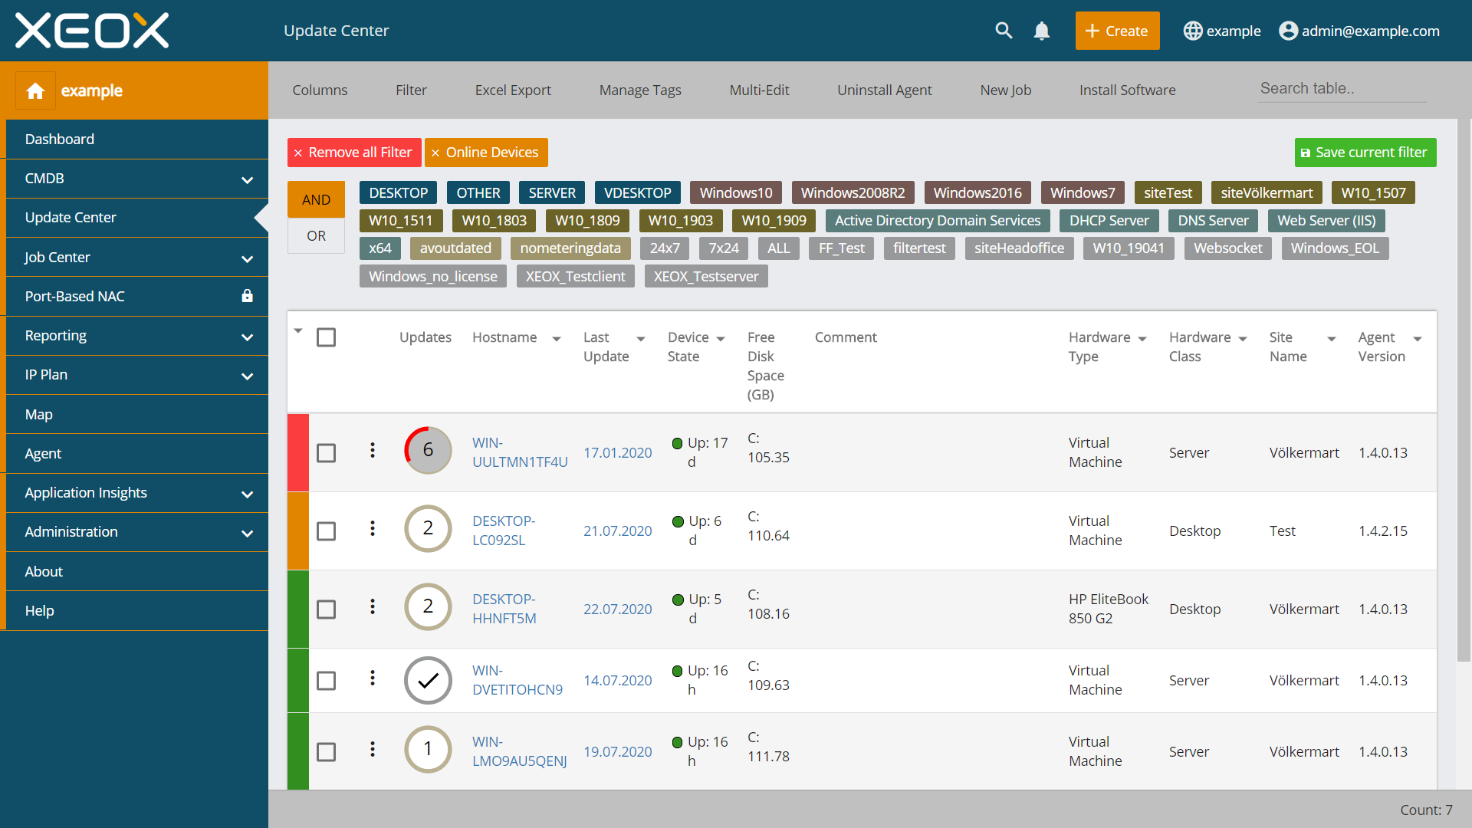
Task: Click the 6 updates circle badge
Action: tap(428, 450)
